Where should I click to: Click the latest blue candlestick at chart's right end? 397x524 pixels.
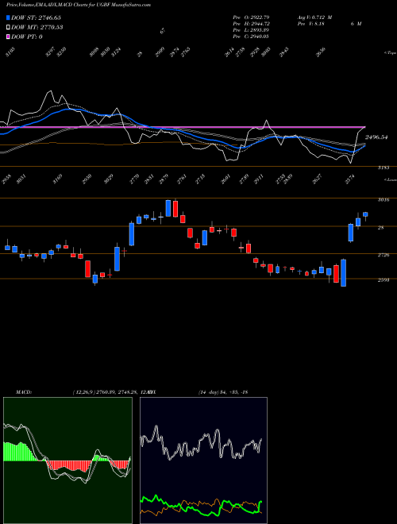(x=365, y=214)
